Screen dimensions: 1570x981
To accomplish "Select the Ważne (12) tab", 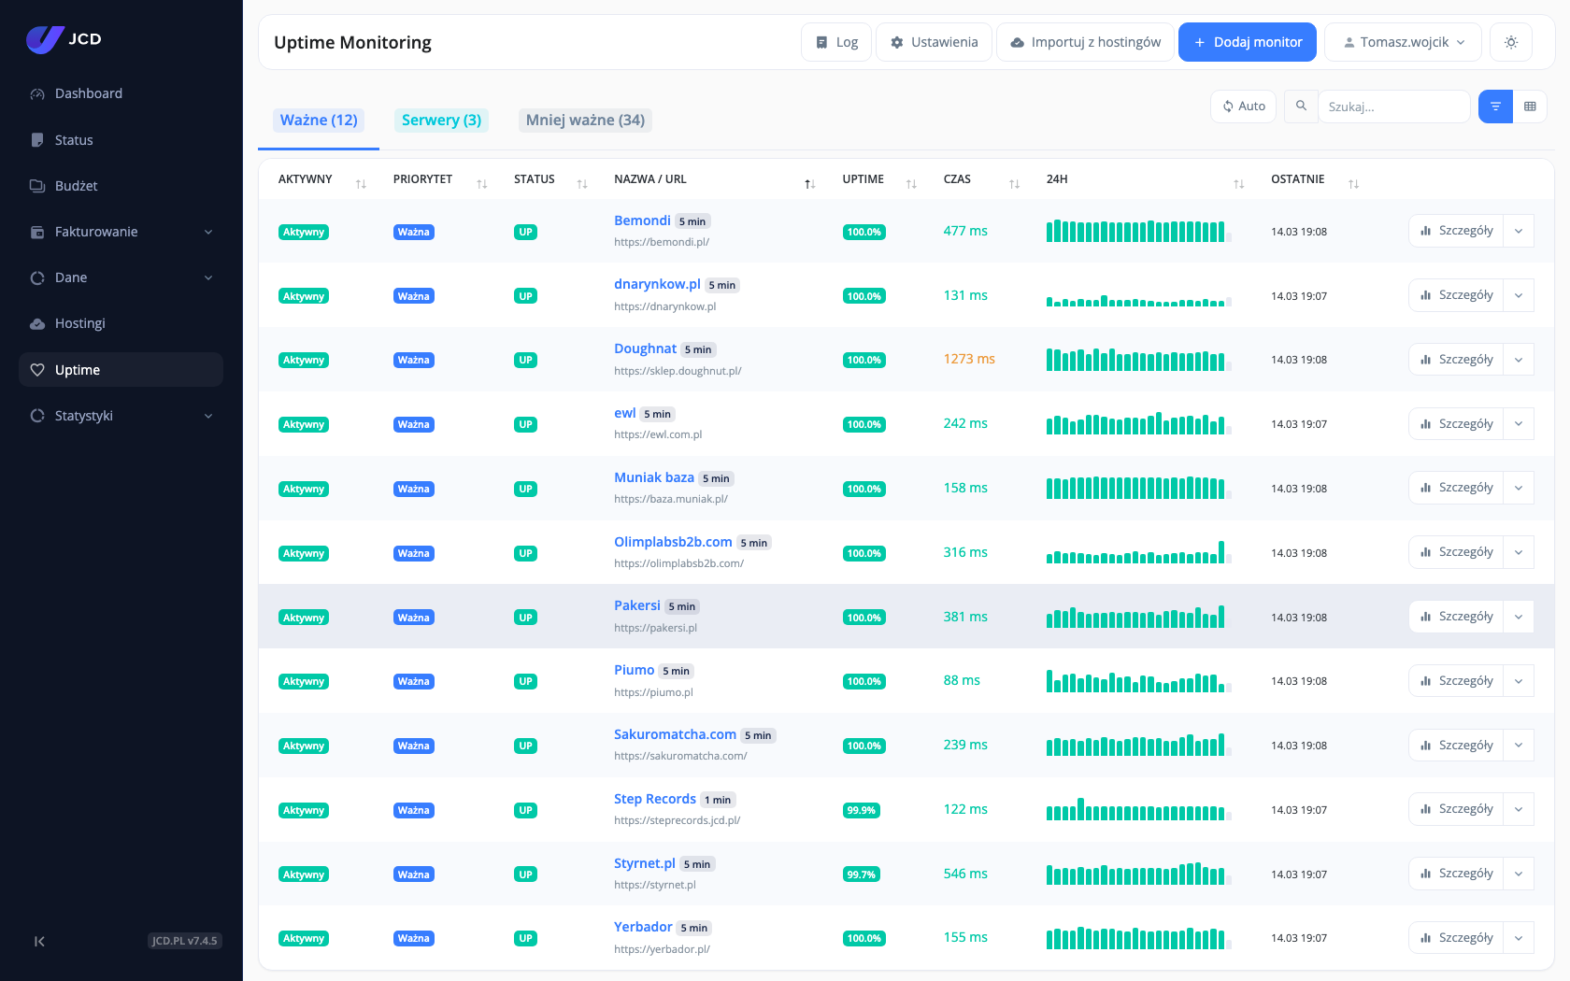I will point(319,121).
